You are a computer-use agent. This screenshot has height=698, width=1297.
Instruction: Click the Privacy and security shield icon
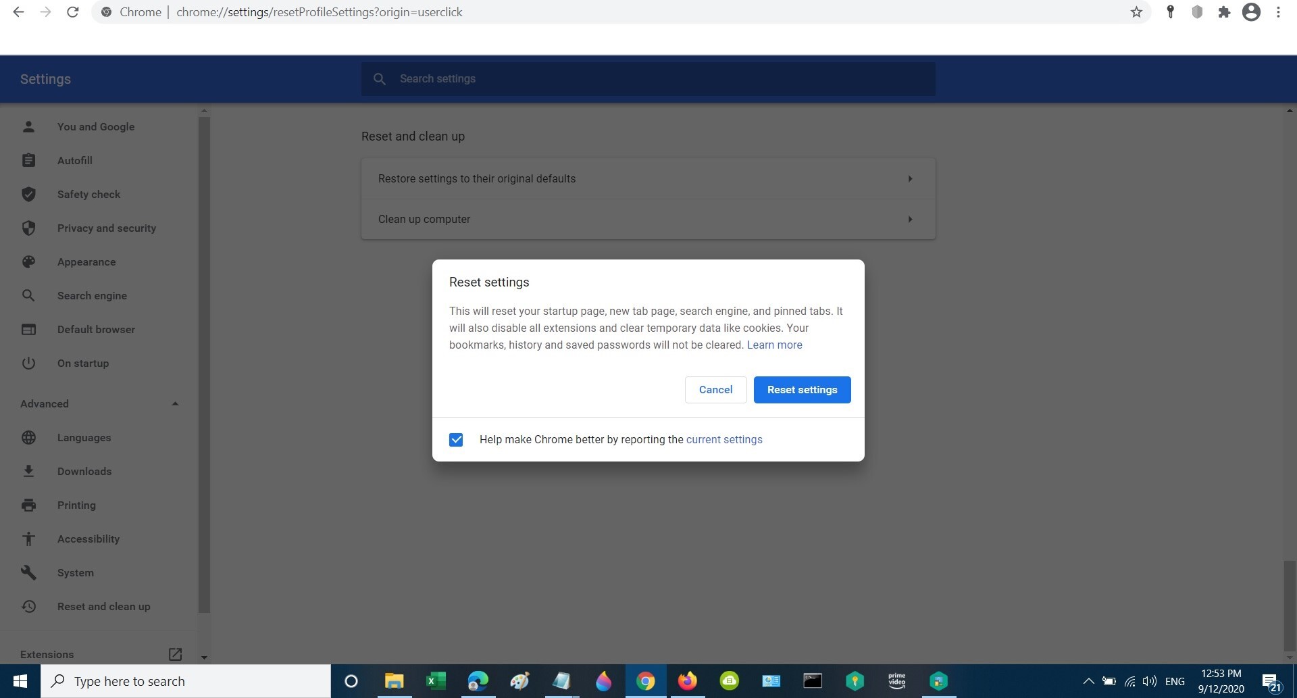tap(28, 228)
